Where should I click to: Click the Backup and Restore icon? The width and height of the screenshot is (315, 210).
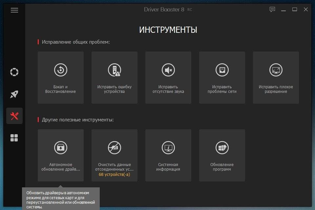[60, 70]
